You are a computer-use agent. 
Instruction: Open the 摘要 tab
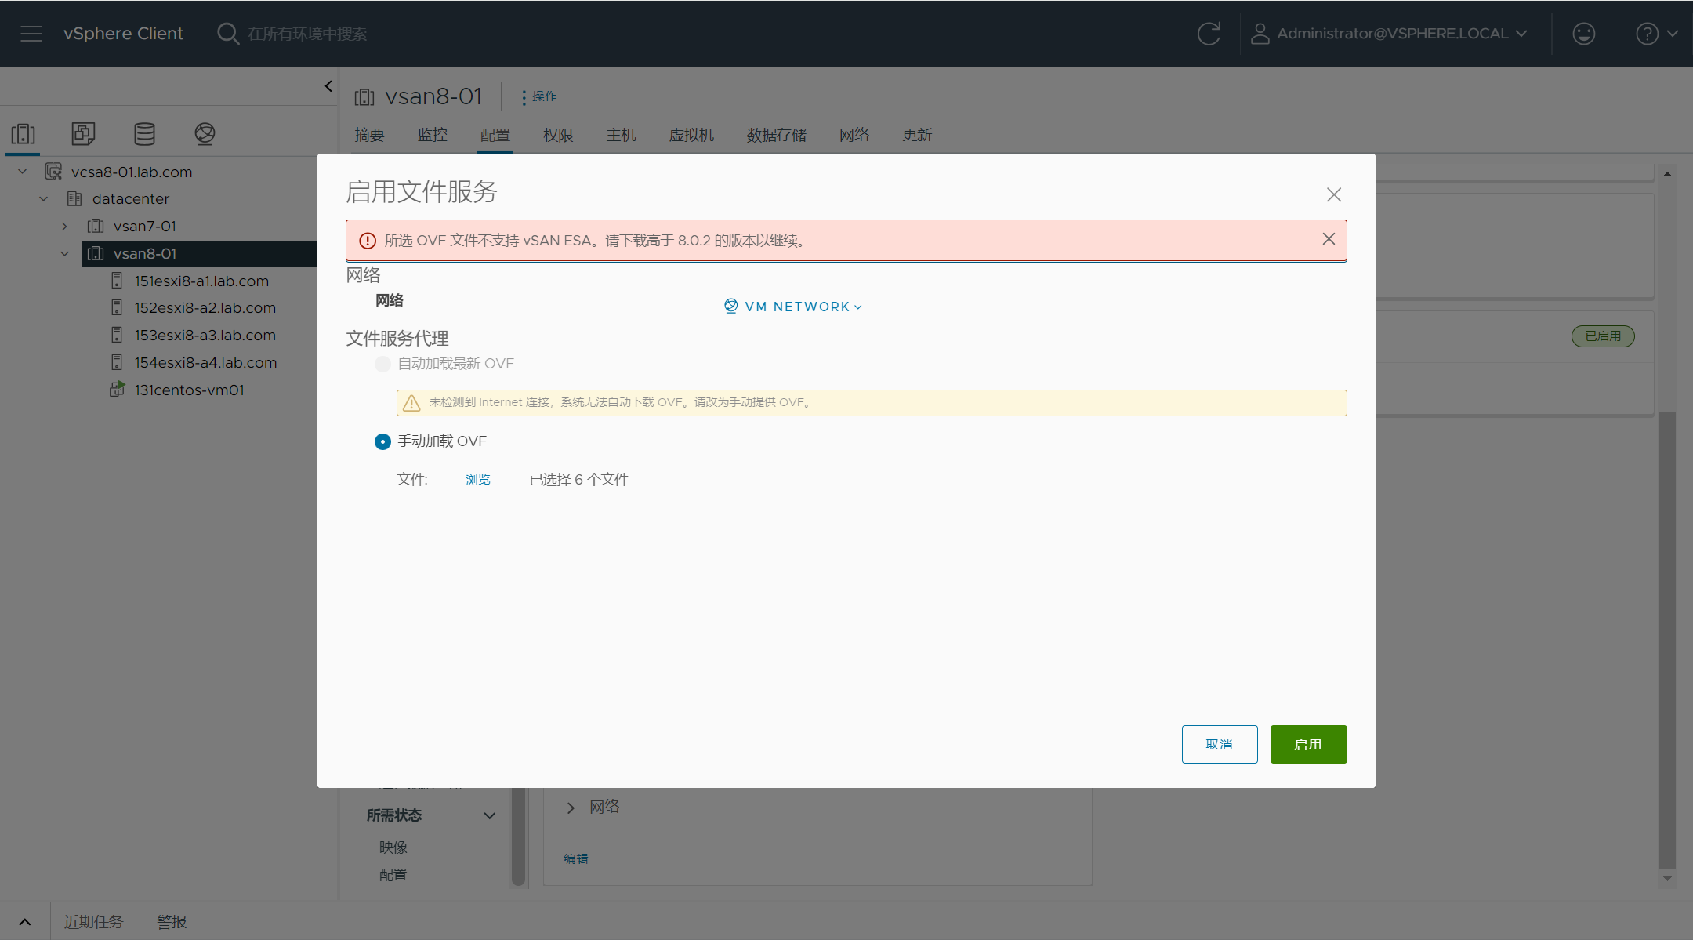point(369,135)
